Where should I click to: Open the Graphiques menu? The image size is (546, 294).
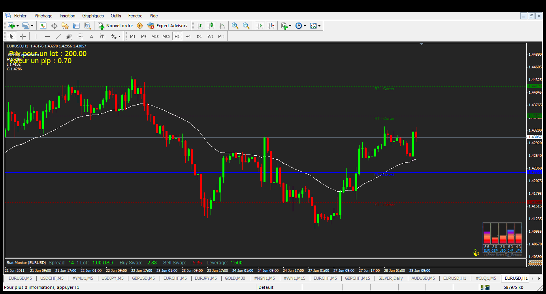pos(93,16)
